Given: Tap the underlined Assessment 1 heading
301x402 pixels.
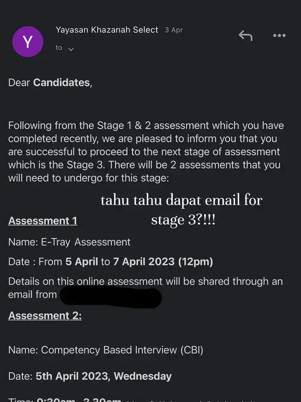Looking at the screenshot, I should (43, 221).
